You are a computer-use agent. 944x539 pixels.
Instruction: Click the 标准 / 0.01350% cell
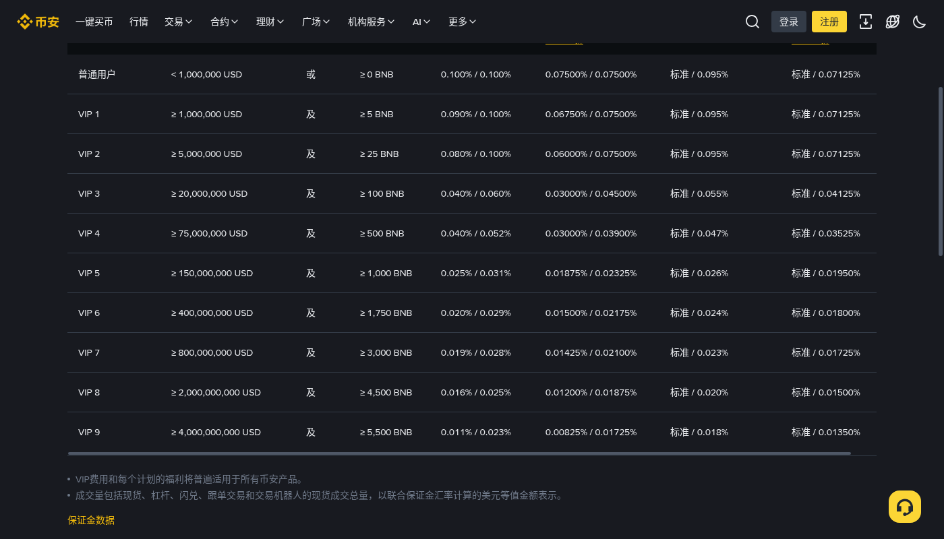click(826, 432)
